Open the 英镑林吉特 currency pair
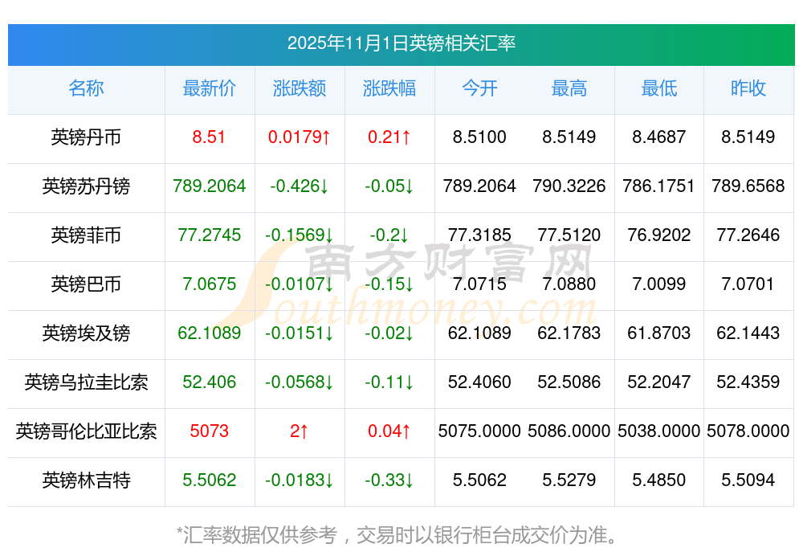The width and height of the screenshot is (803, 560). pos(86,480)
